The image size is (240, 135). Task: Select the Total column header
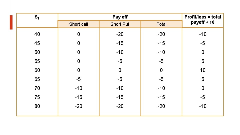point(161,24)
